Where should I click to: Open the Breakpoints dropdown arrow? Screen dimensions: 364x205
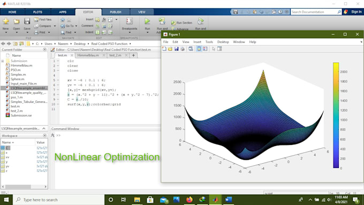130,33
